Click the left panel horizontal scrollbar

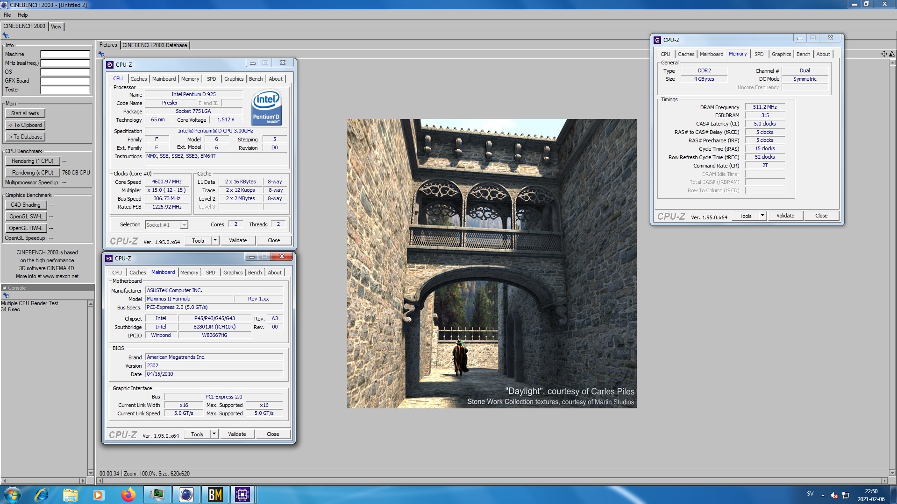[x=44, y=481]
